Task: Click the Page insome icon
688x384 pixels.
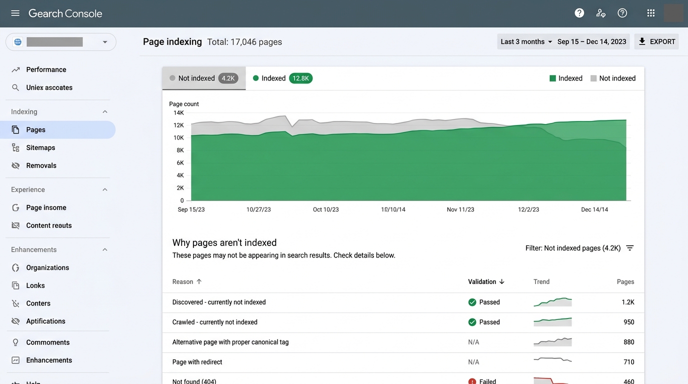Action: pos(15,207)
